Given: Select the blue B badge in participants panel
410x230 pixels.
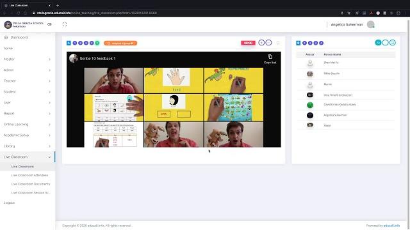Looking at the screenshot, I should point(299,43).
